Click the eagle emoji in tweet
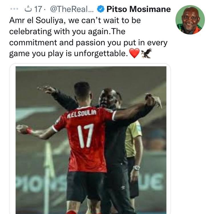Viewport: 214px width, 214px height. 146,53
